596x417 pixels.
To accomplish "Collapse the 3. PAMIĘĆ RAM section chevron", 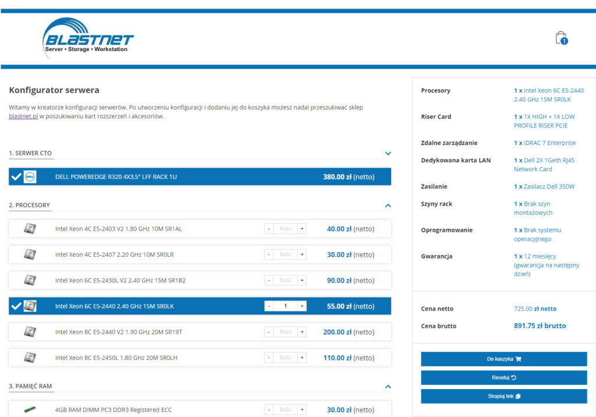I will 388,387.
